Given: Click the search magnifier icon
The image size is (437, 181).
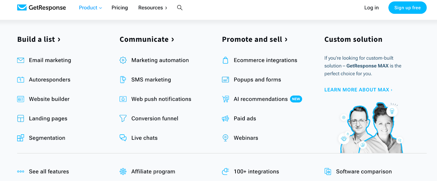Looking at the screenshot, I should [180, 8].
